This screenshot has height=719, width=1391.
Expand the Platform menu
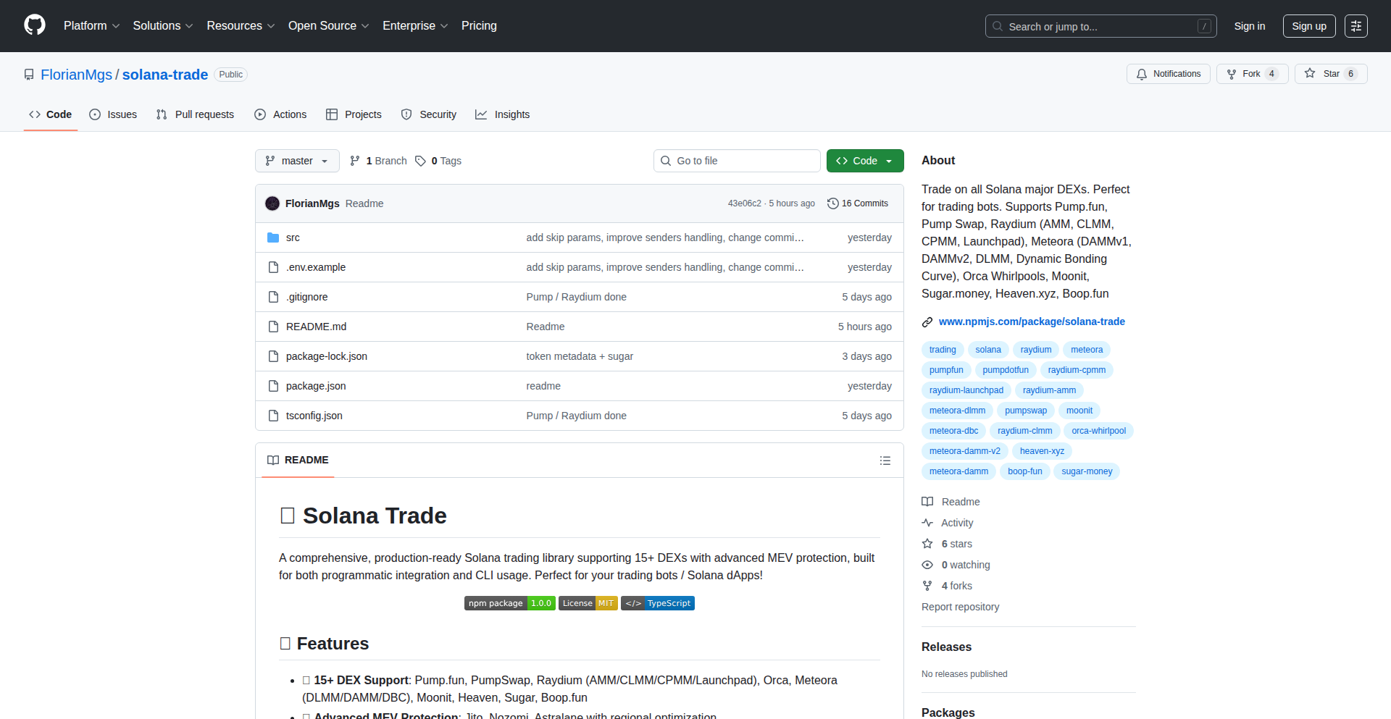click(x=91, y=26)
